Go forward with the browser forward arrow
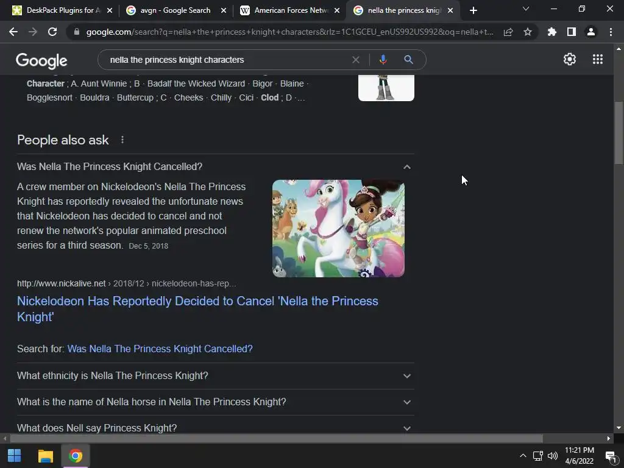This screenshot has width=624, height=468. (x=33, y=32)
